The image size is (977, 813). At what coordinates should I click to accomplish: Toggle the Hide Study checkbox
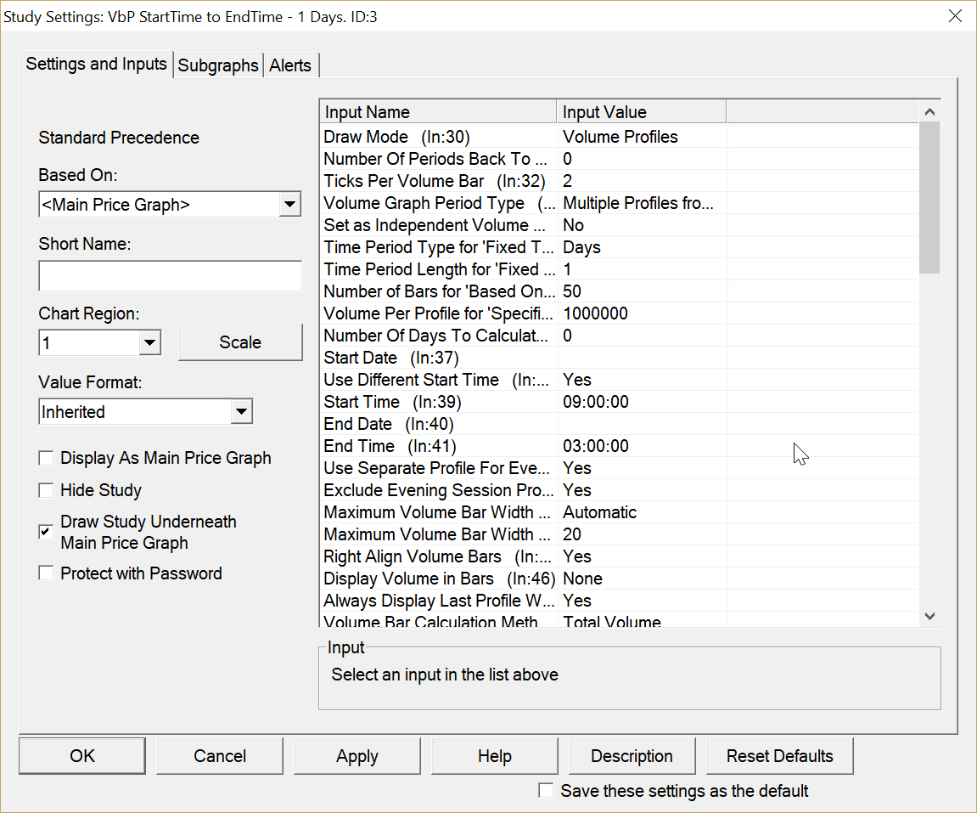[46, 491]
